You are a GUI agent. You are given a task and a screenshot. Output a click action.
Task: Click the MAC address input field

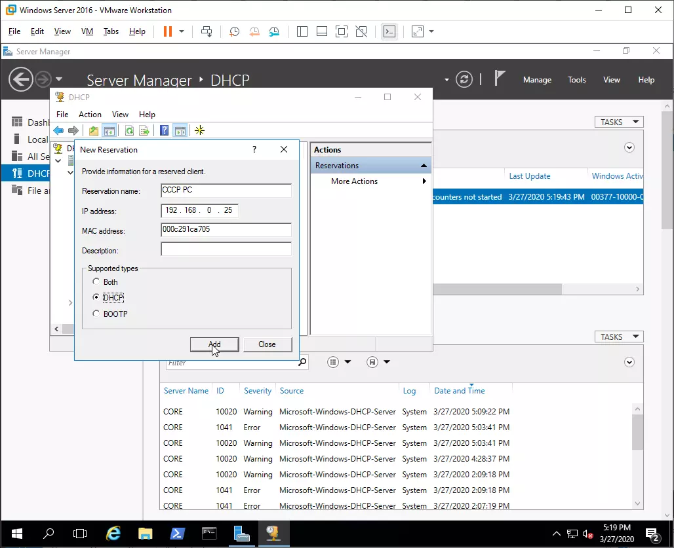[x=226, y=230]
